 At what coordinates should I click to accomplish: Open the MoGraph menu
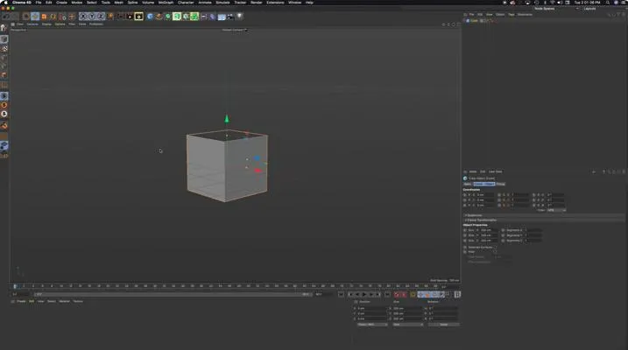click(x=166, y=3)
